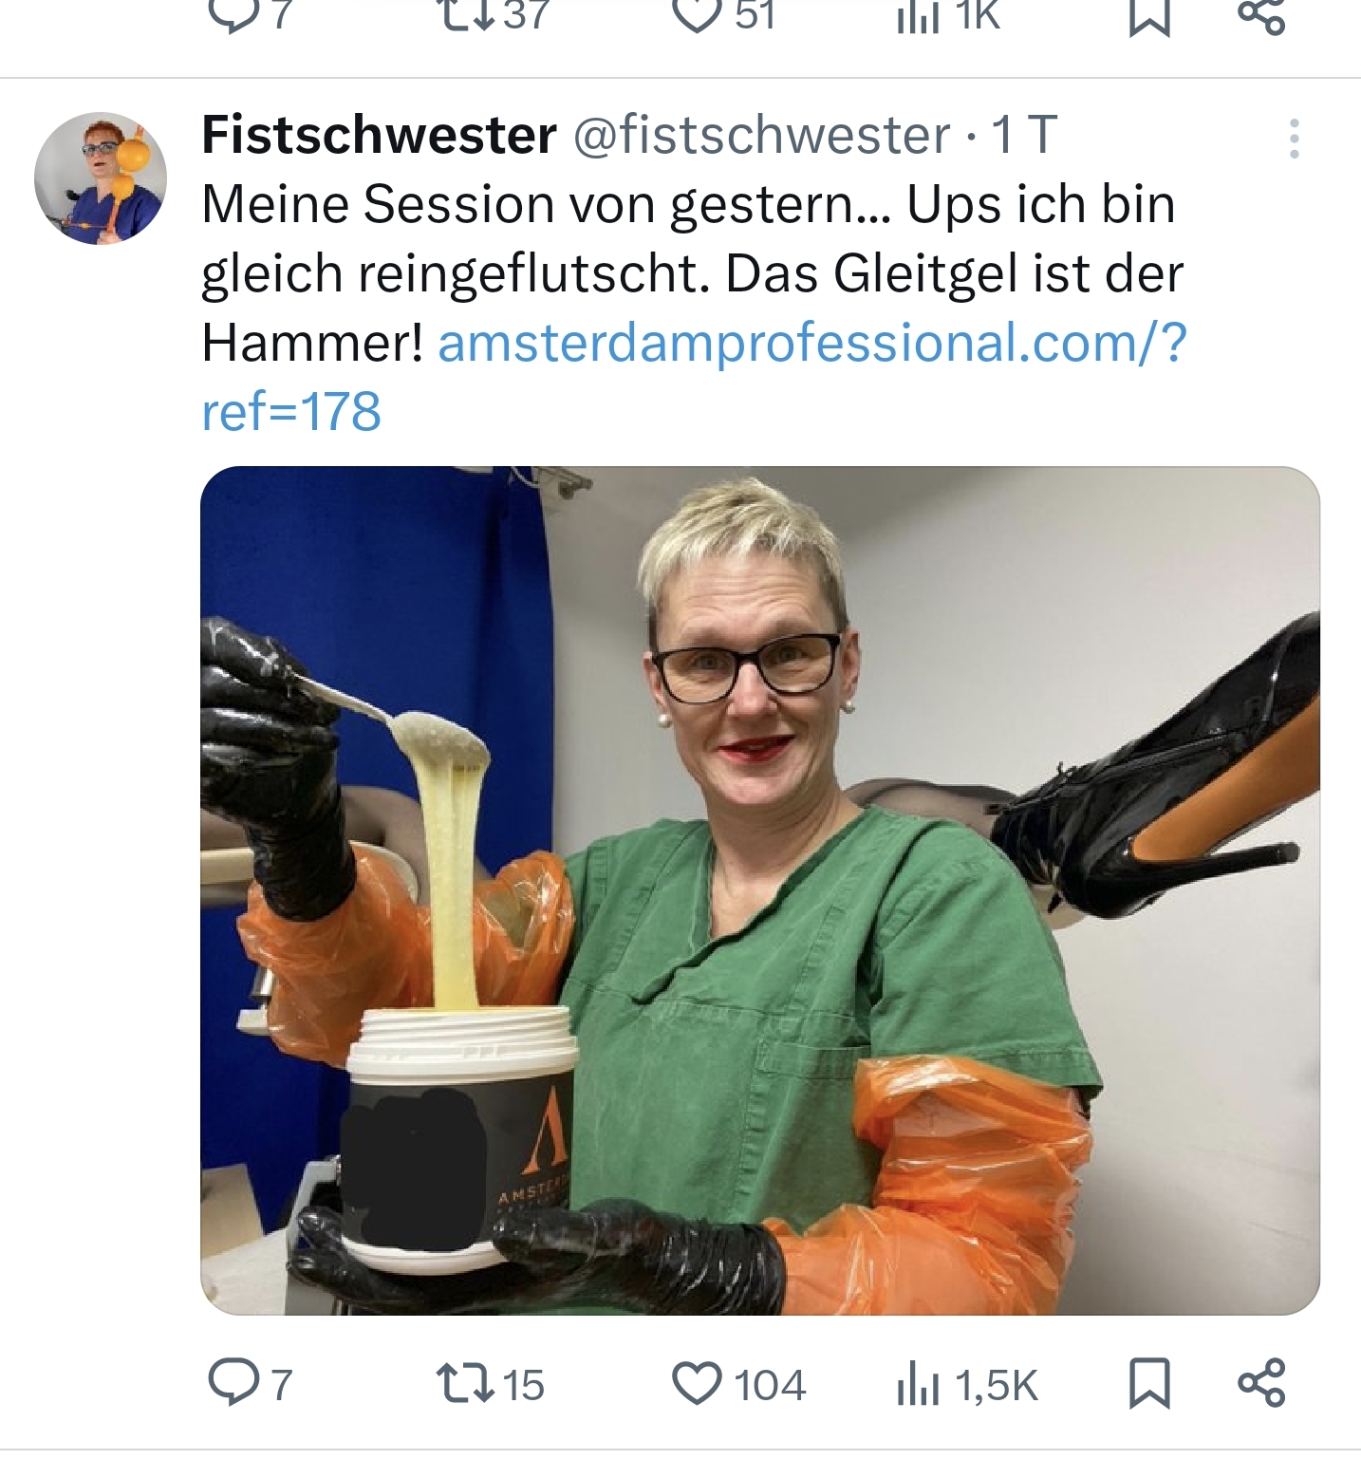Open replies on Fistschwester's tweet

coord(251,1384)
